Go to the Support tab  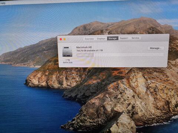124,38
